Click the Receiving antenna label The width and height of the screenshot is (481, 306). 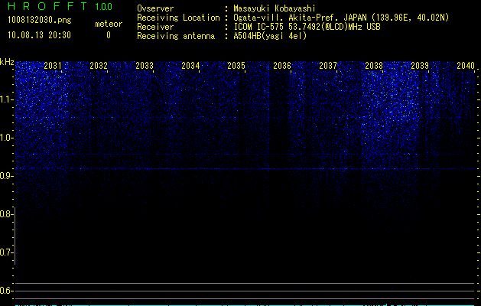coord(176,36)
